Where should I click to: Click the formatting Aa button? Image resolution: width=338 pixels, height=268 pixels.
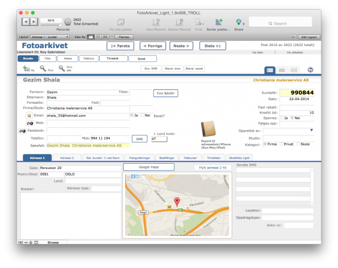293,37
